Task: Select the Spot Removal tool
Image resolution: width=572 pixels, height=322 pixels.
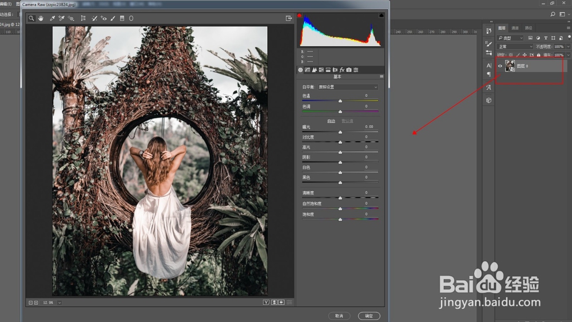Action: 94,18
